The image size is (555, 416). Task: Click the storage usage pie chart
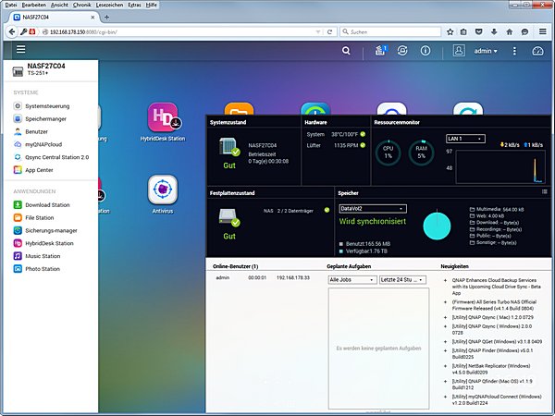point(437,226)
